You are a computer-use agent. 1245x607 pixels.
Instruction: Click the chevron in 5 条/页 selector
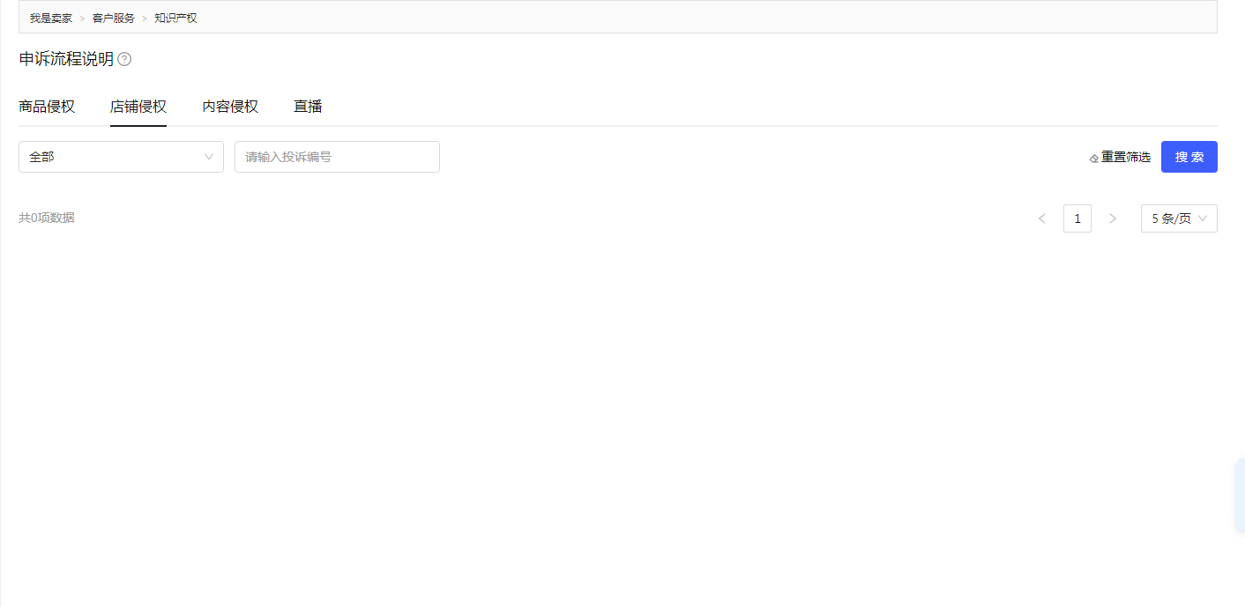click(x=1203, y=218)
